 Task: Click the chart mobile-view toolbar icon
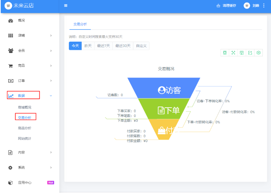(x=225, y=53)
